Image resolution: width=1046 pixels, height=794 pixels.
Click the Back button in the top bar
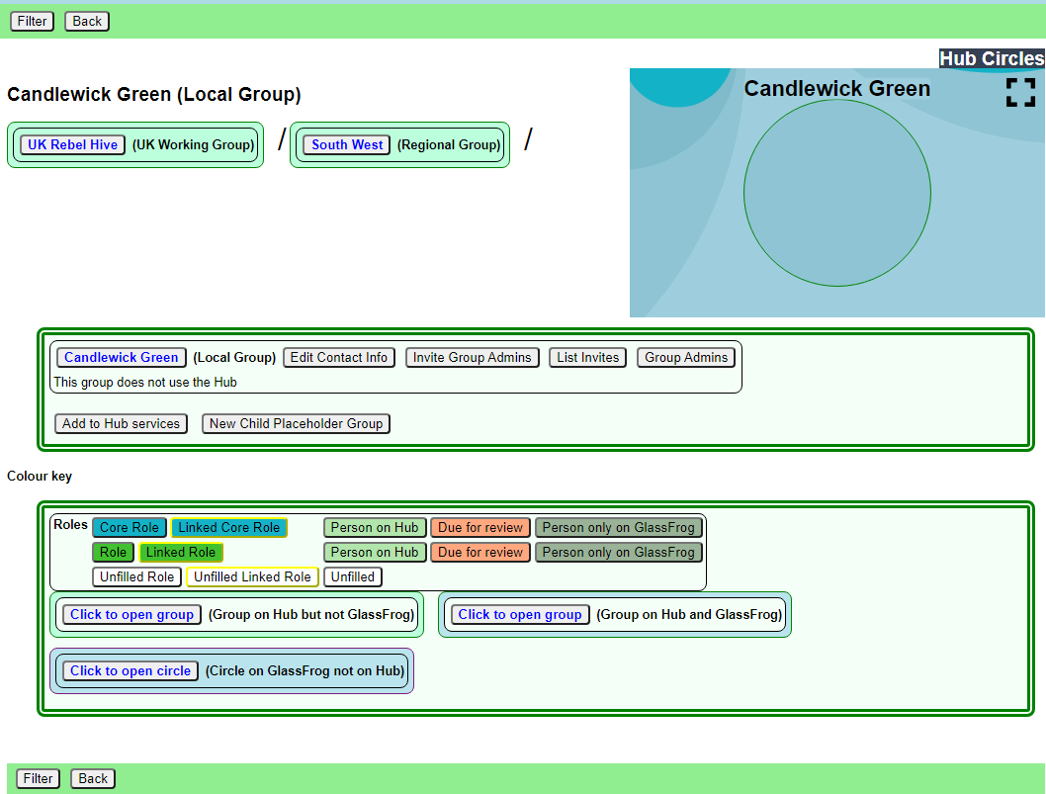coord(87,22)
